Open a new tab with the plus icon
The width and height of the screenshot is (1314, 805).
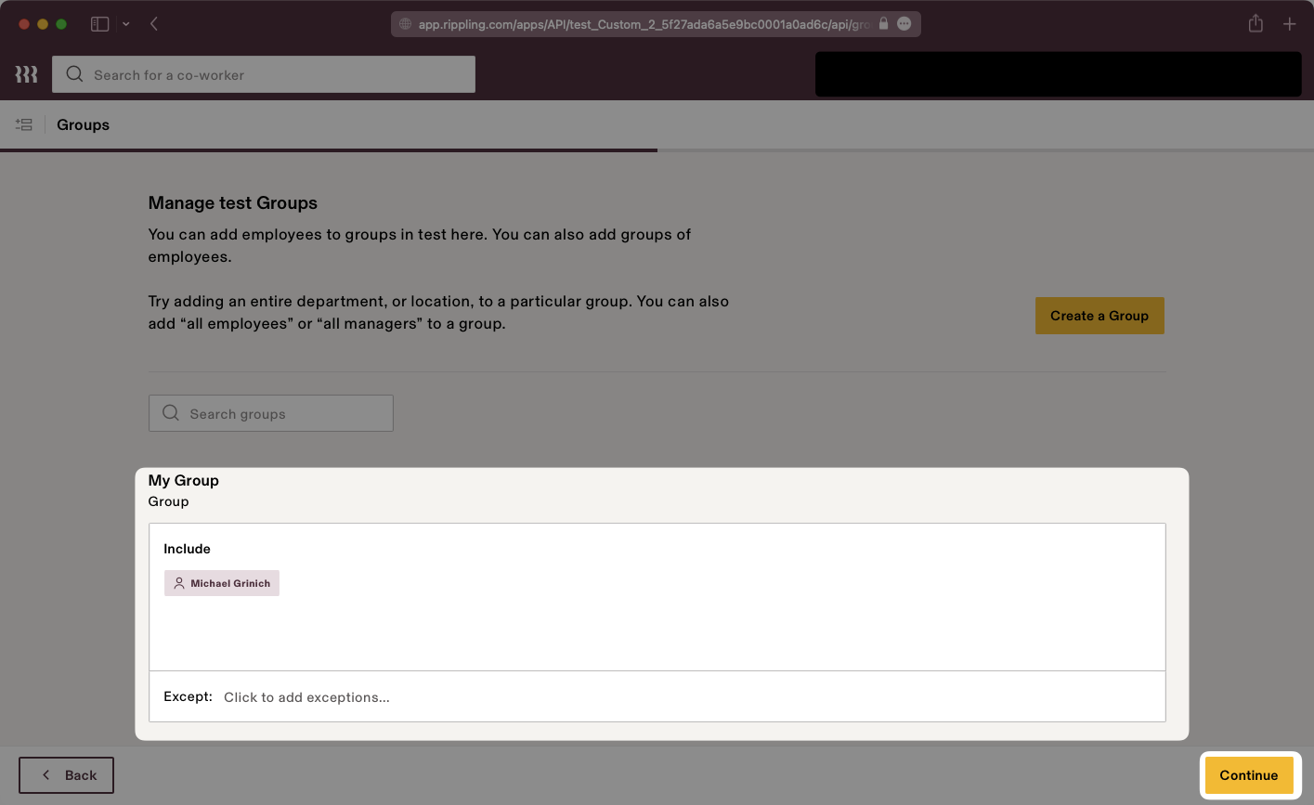point(1290,23)
